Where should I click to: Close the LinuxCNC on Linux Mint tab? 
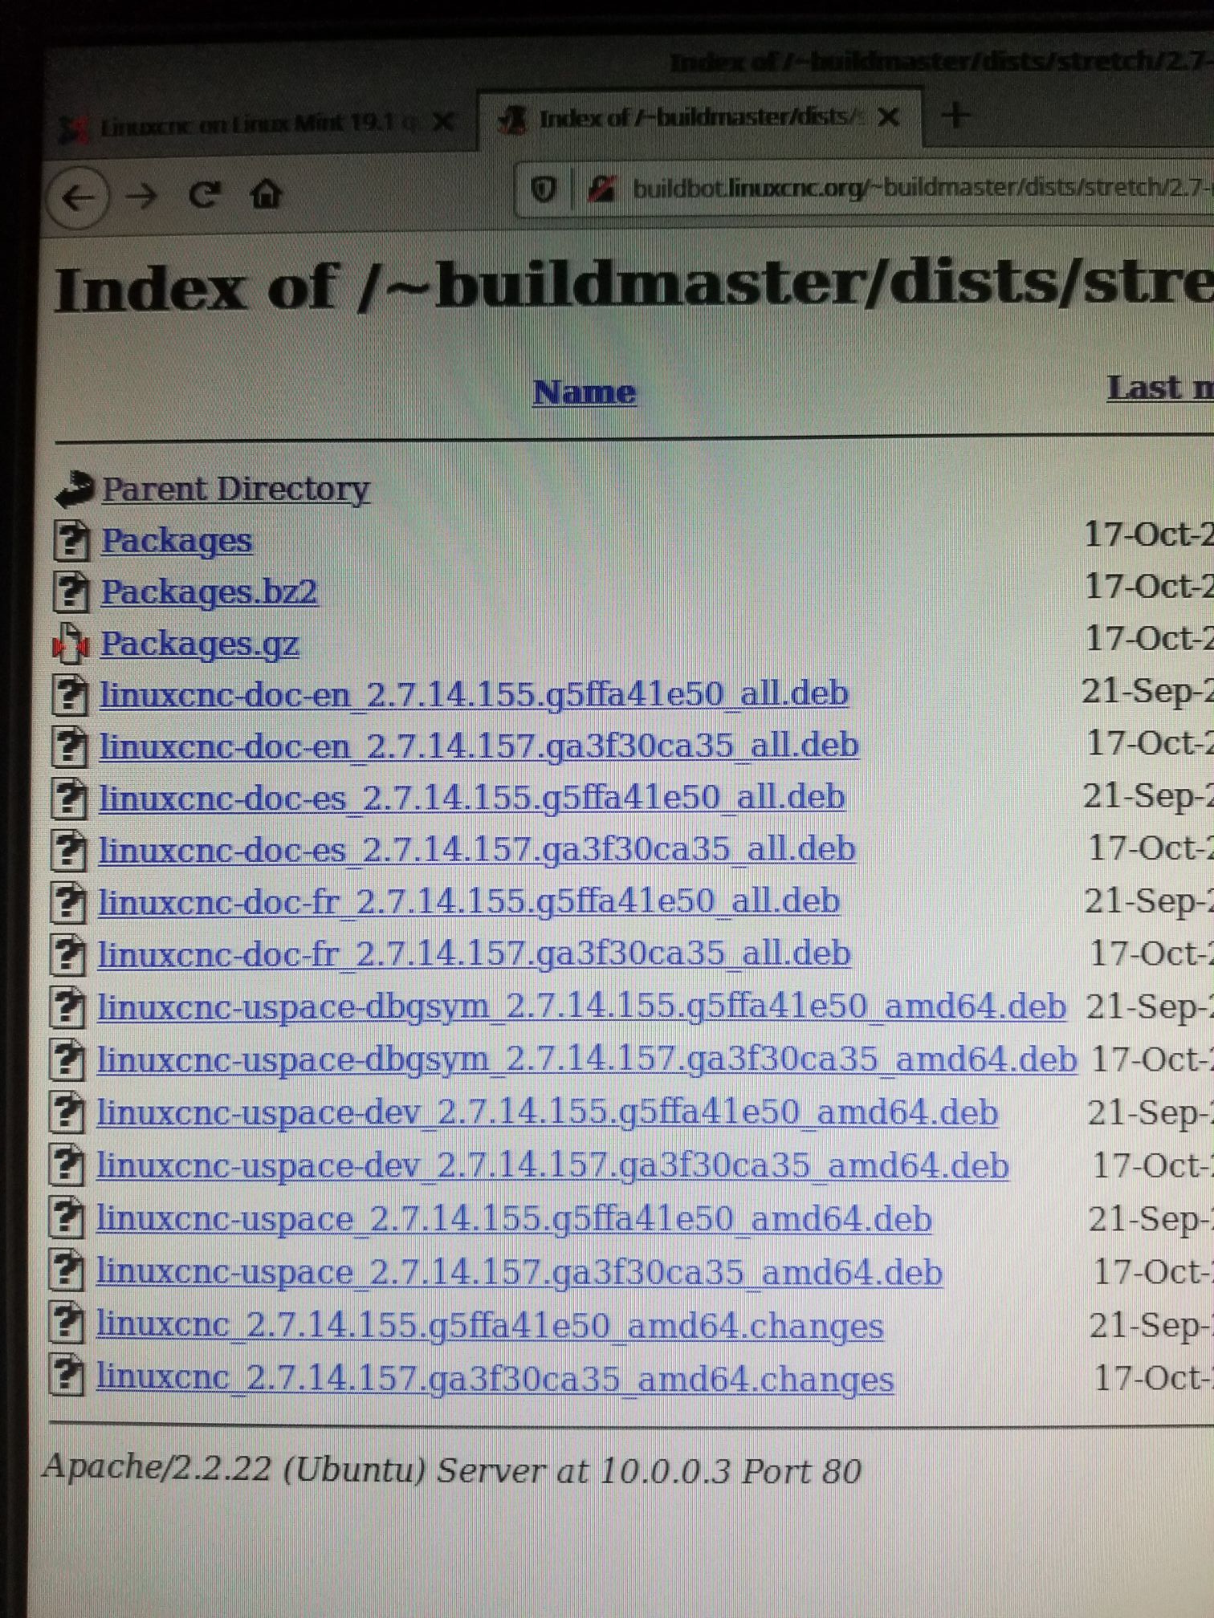click(x=442, y=122)
